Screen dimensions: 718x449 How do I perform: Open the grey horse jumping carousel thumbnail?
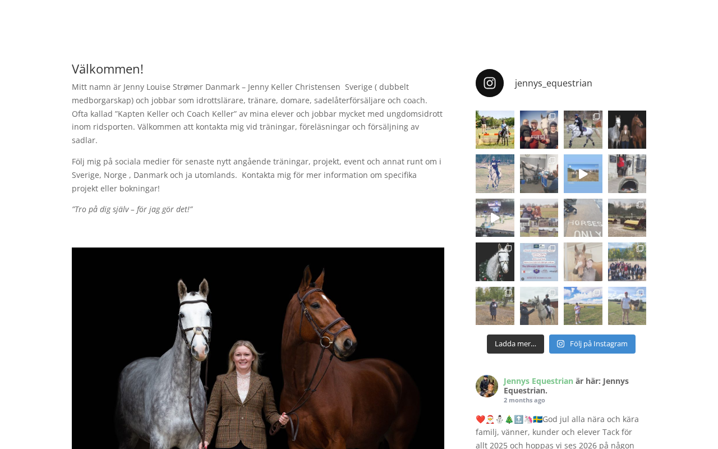(583, 130)
